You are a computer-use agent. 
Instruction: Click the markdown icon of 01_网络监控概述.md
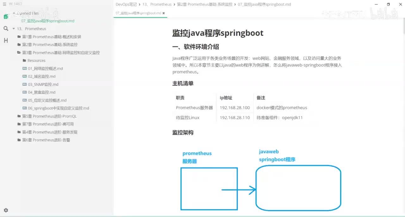tap(25, 68)
